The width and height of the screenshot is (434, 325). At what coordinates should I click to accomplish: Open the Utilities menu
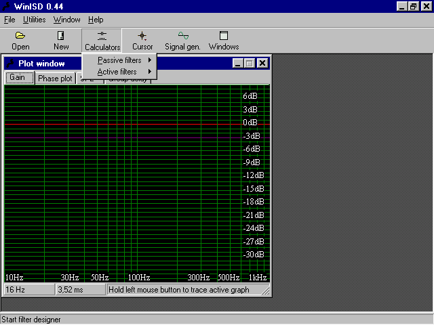[35, 20]
